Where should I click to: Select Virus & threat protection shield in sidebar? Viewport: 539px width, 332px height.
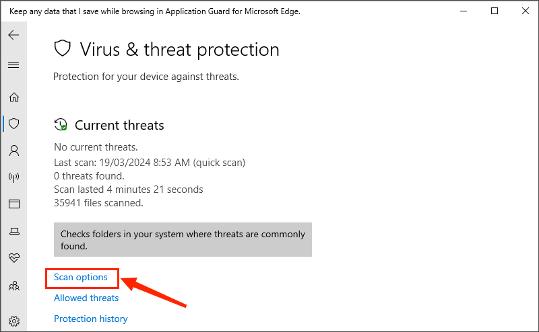(x=13, y=124)
